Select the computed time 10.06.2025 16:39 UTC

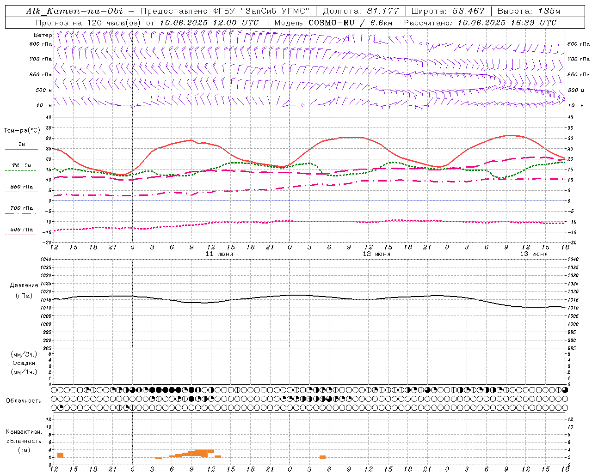pyautogui.click(x=507, y=23)
